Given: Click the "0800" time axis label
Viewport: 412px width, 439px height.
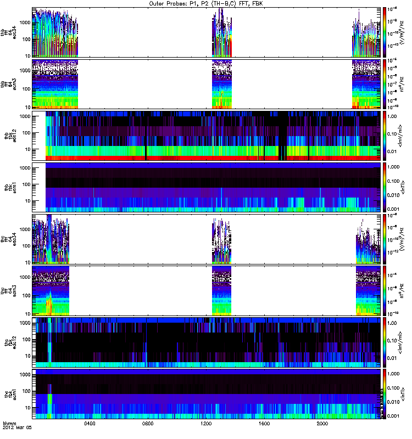Looking at the screenshot, I should pyautogui.click(x=148, y=424).
